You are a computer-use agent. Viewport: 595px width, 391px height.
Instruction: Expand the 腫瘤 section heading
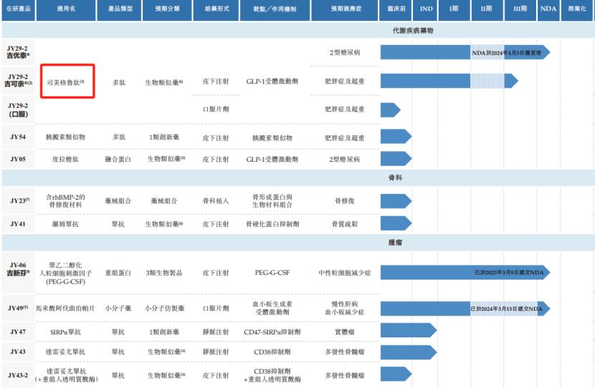397,243
